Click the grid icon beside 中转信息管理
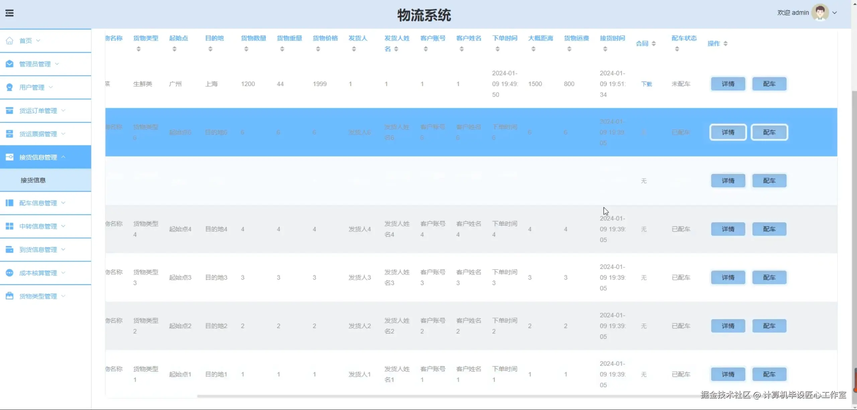857x410 pixels. (9, 226)
